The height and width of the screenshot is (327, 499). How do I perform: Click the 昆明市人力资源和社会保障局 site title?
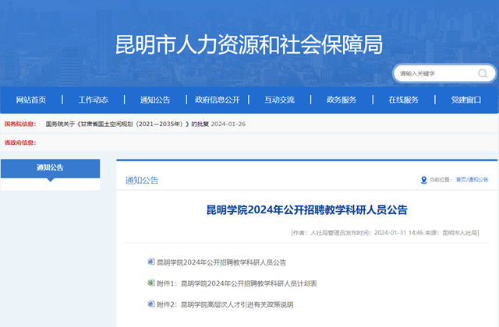[249, 45]
